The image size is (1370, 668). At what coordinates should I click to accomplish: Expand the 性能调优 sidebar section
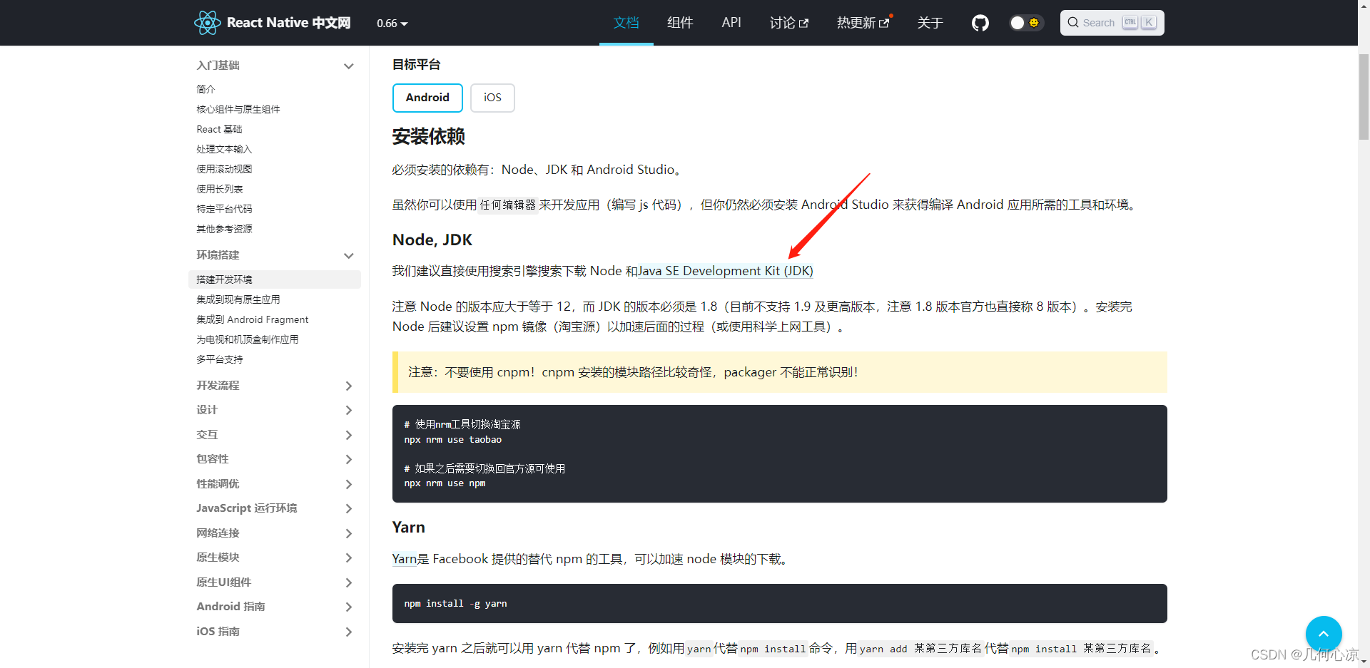275,484
